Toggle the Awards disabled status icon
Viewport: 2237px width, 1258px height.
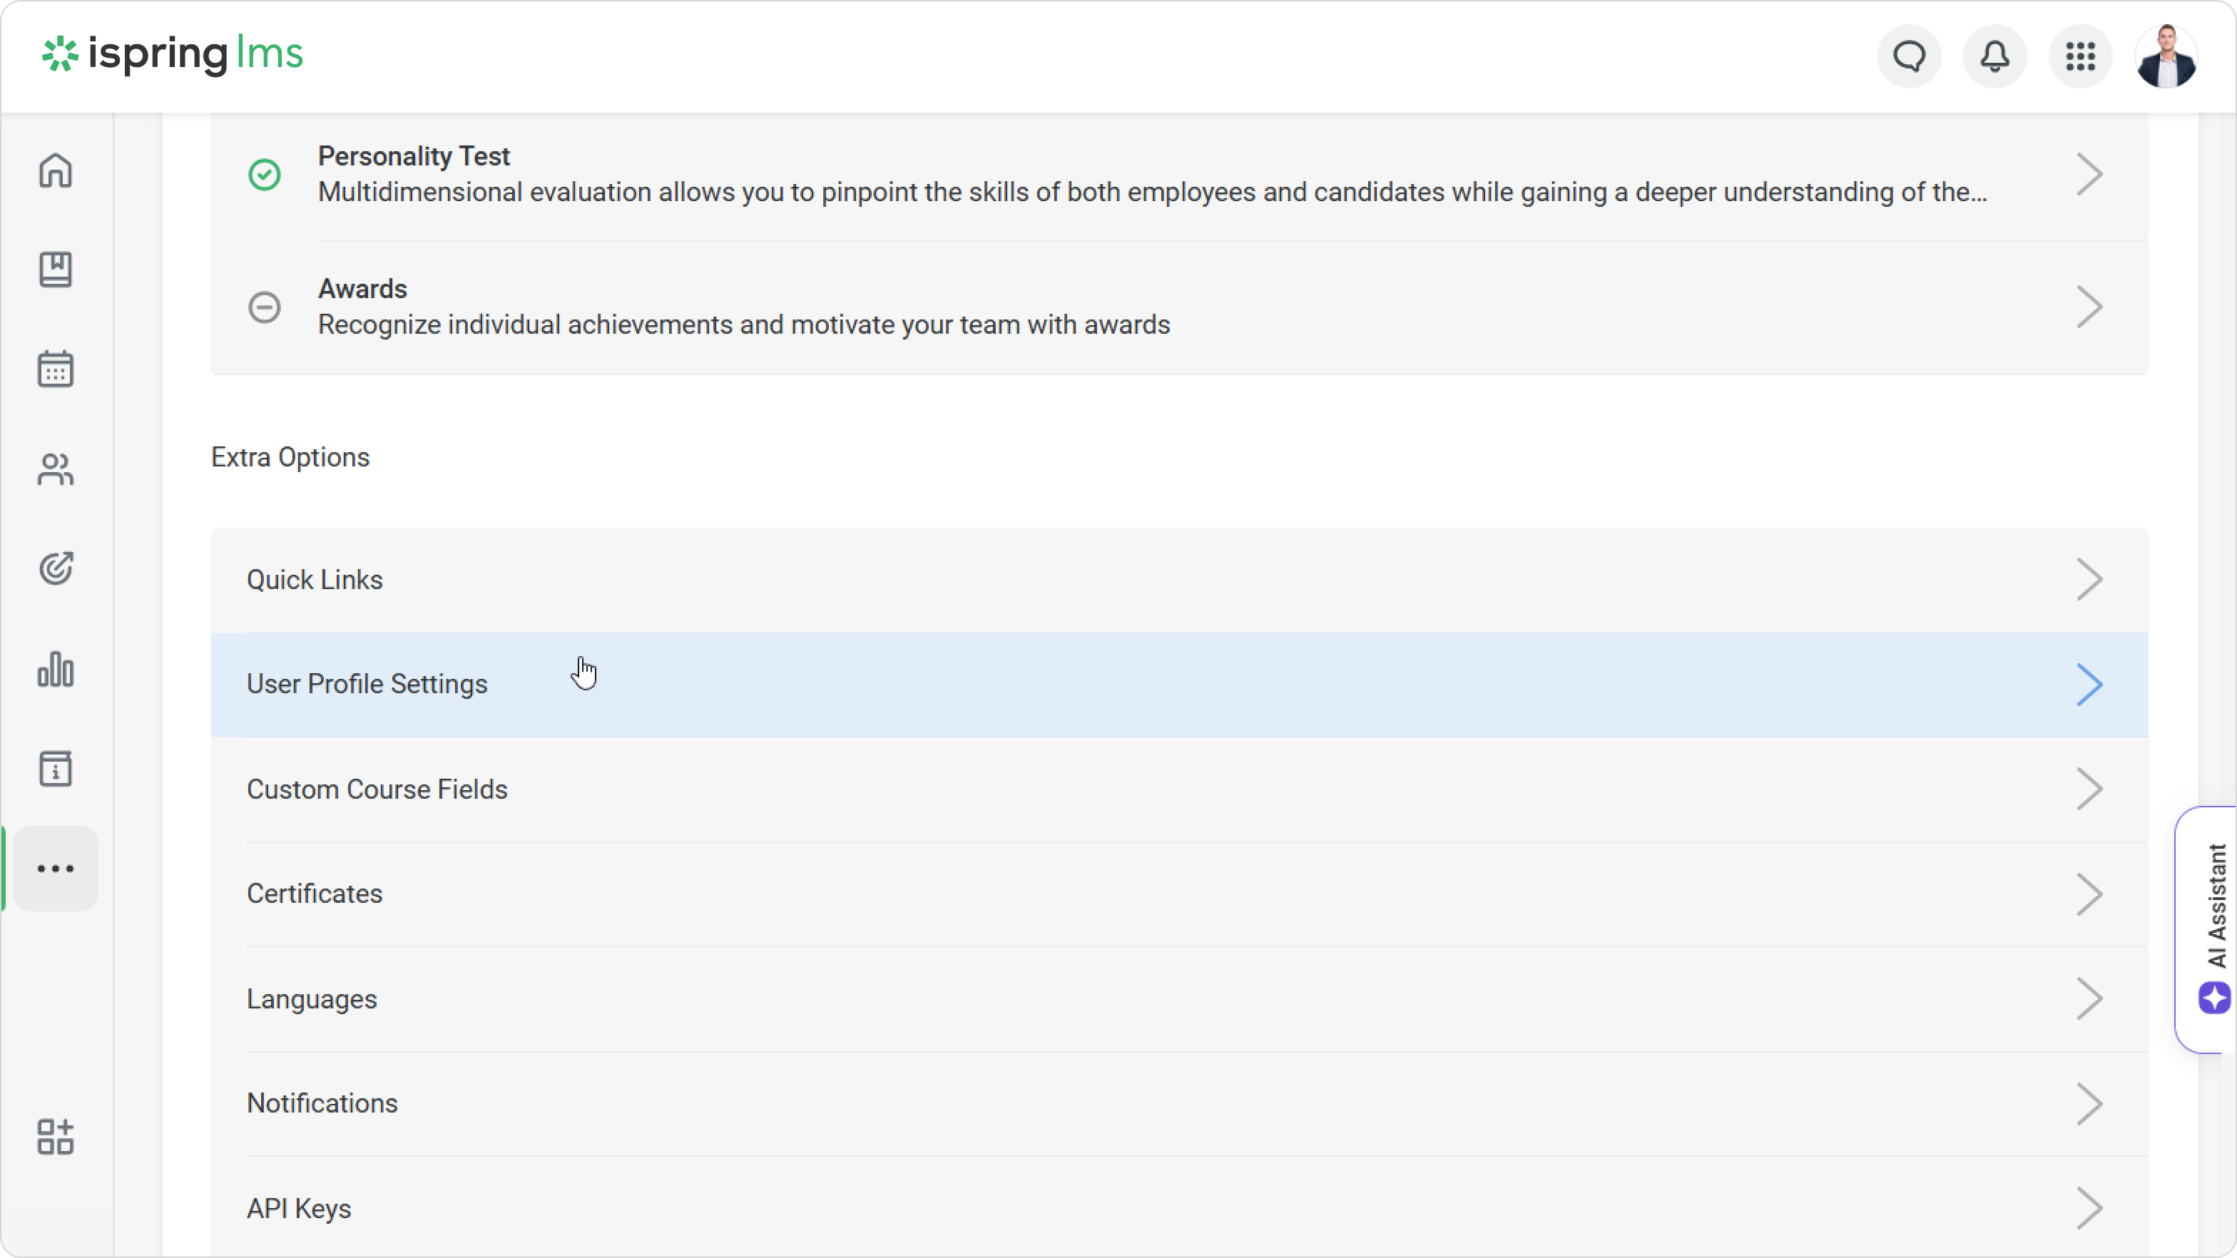265,307
